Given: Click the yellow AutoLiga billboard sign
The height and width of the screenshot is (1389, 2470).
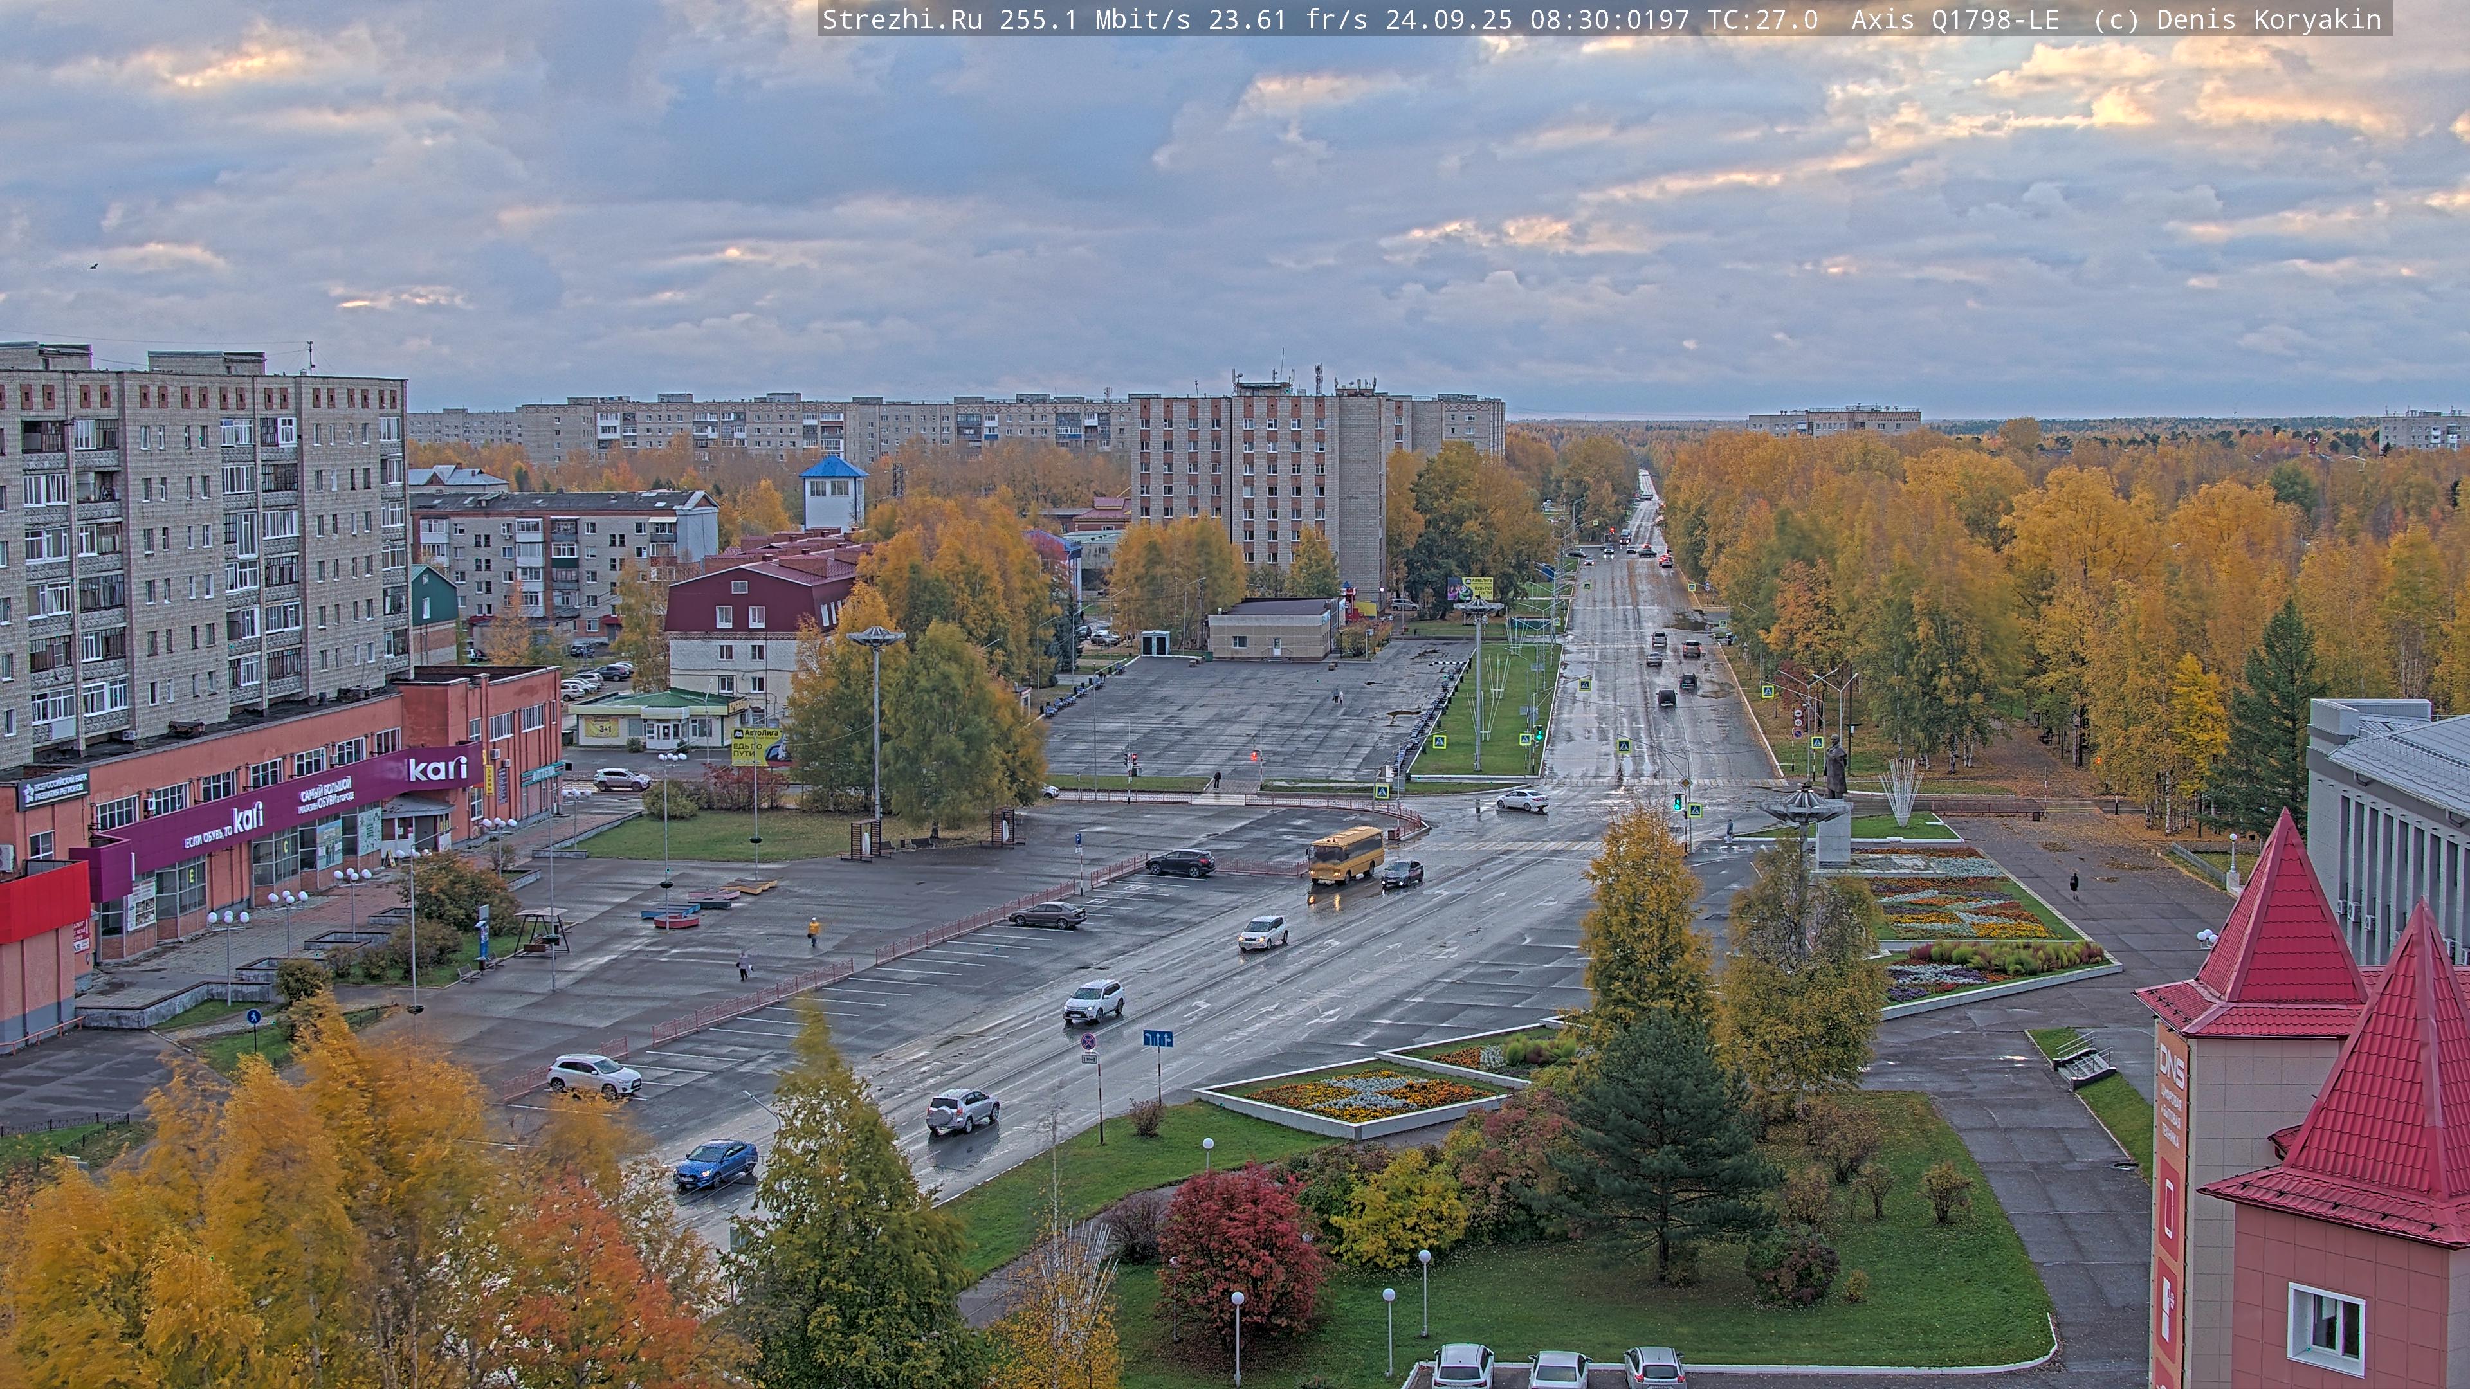Looking at the screenshot, I should (x=756, y=747).
